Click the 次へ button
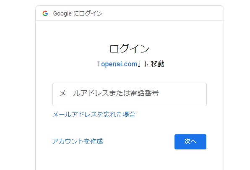This screenshot has height=170, width=250. point(190,142)
